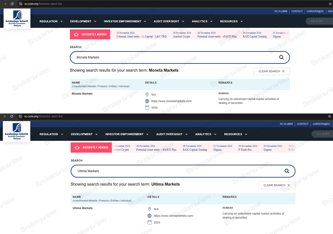
Task: Click the globe icon beside the monetamarkets.com URL
Action: (x=147, y=101)
